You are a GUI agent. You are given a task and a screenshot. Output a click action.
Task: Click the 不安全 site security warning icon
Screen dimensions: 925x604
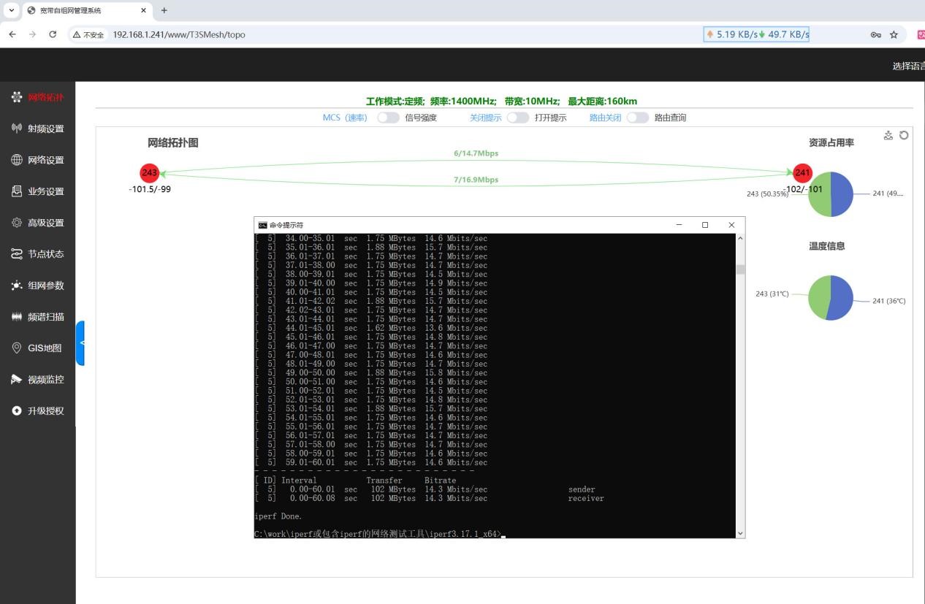[x=88, y=34]
